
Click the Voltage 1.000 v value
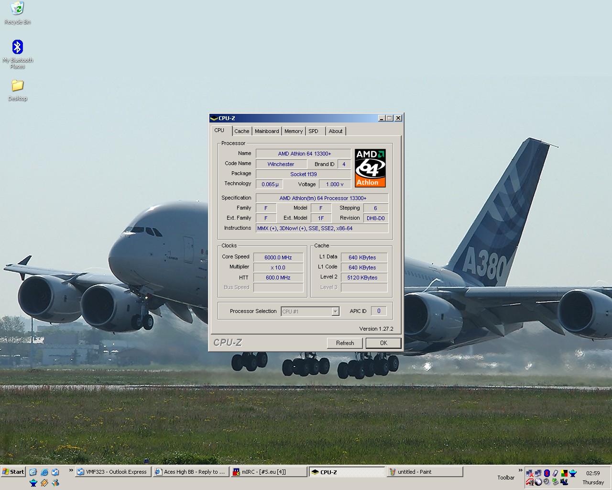pos(335,184)
